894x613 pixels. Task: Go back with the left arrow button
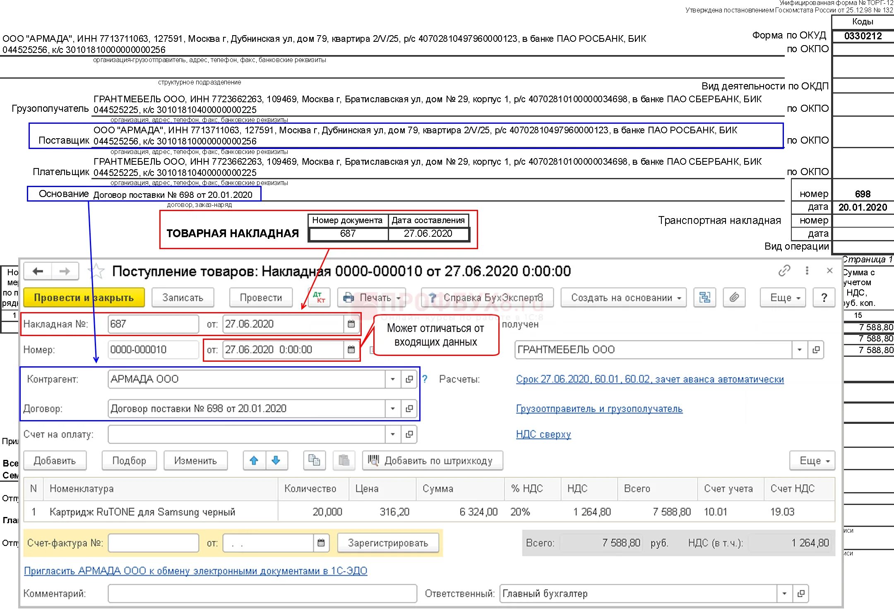[38, 271]
